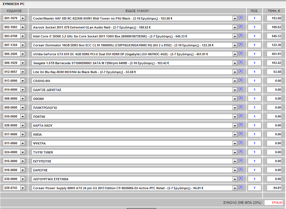Open info link for Corsair Power Supply 800W
This screenshot has height=209, width=286.
click(241, 187)
